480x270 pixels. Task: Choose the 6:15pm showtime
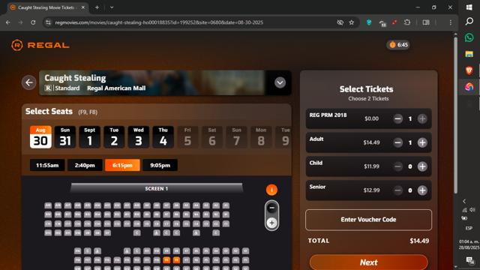tap(122, 165)
